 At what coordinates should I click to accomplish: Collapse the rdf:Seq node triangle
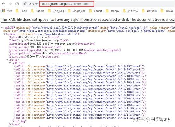coord(10,63)
